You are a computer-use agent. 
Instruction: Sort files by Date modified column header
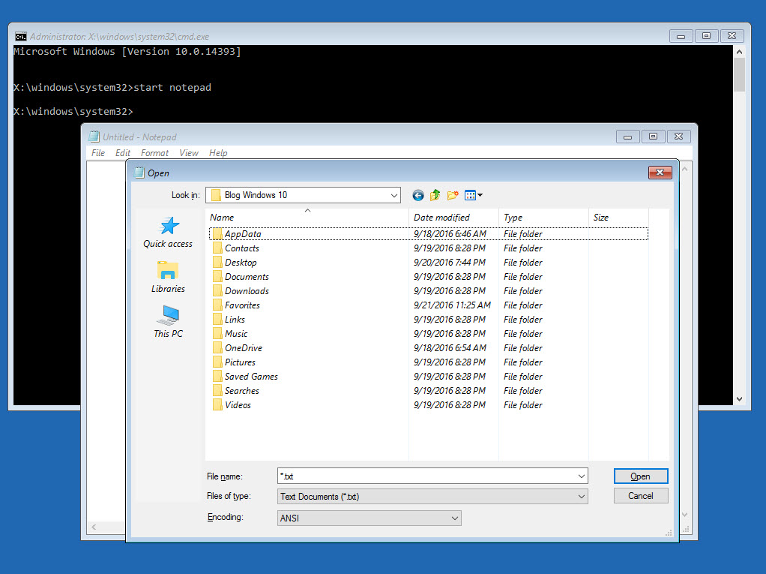tap(453, 218)
